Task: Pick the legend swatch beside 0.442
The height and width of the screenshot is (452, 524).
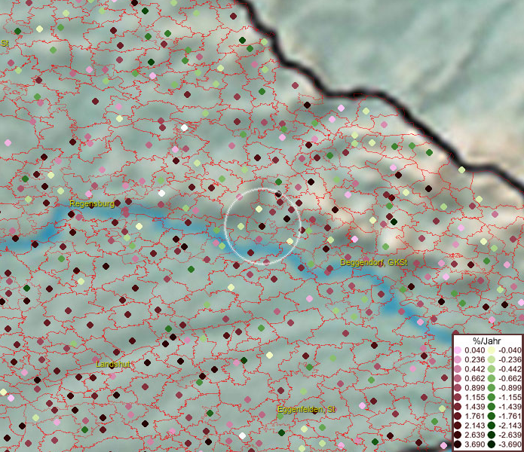Action: [458, 369]
